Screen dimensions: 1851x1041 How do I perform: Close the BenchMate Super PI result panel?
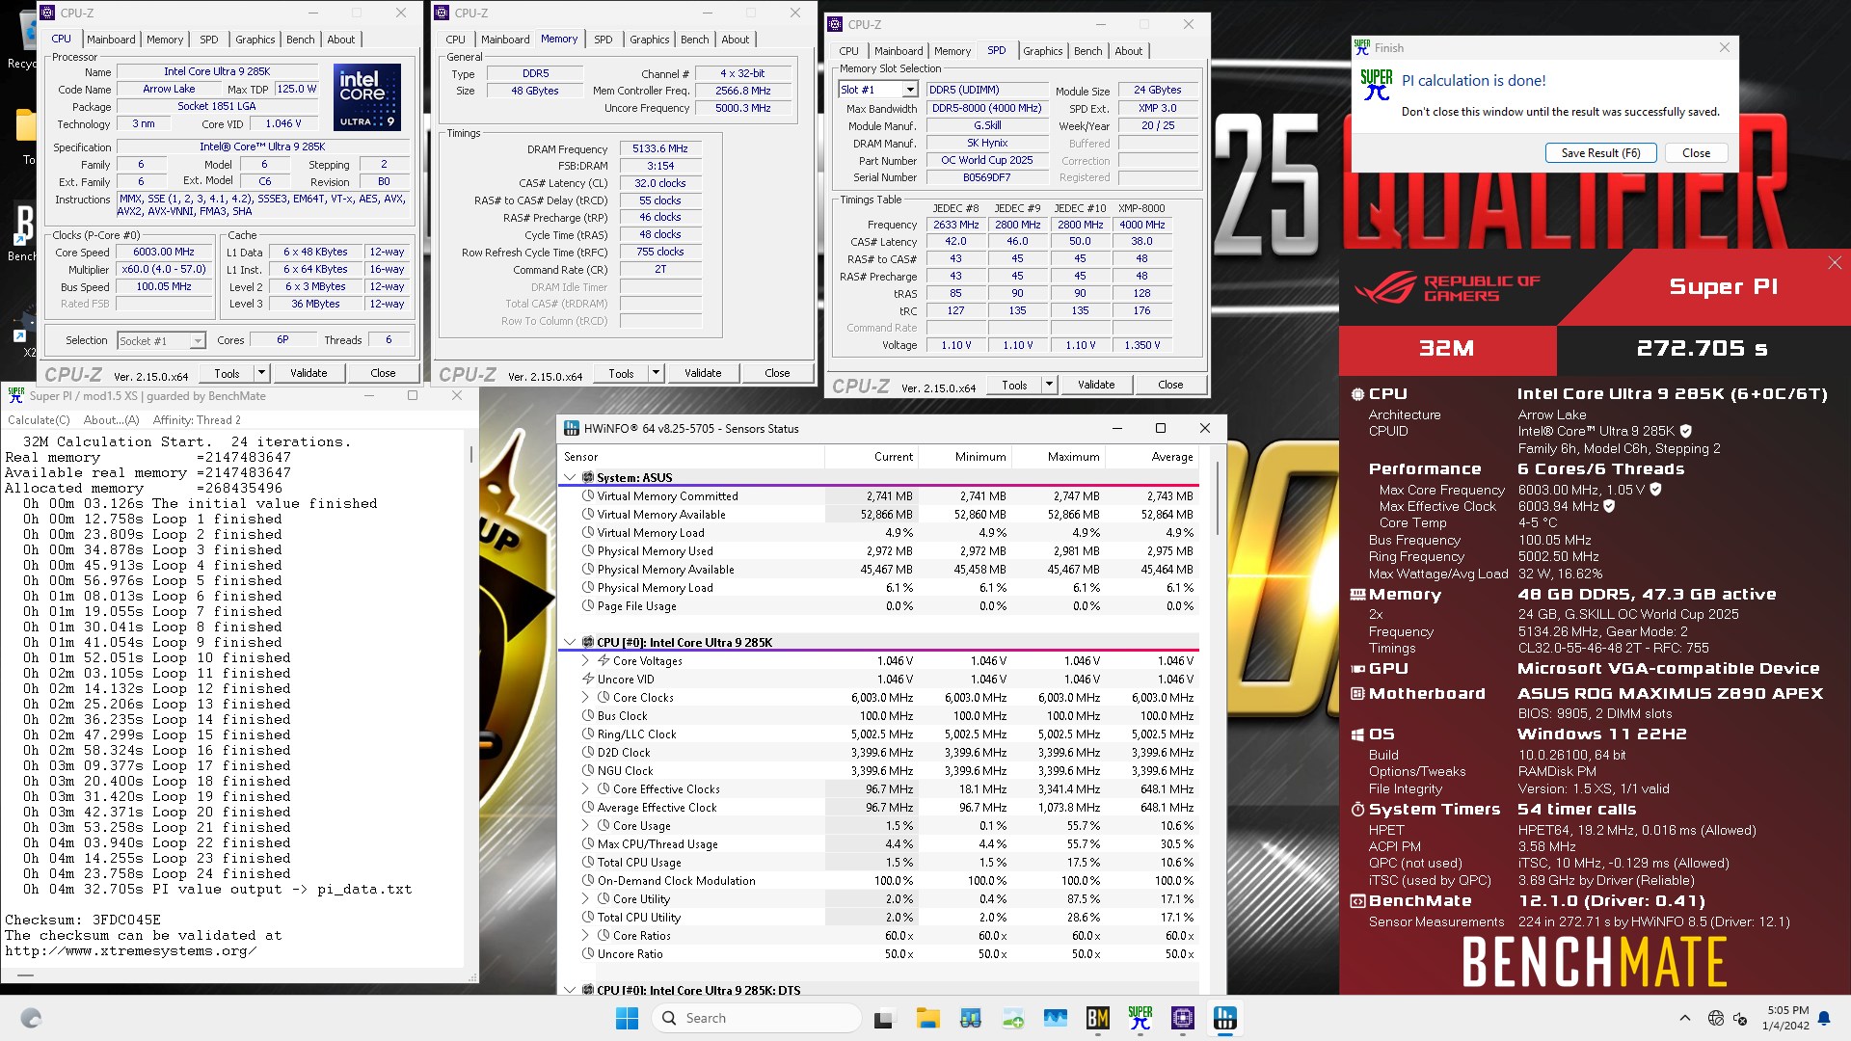pyautogui.click(x=1835, y=262)
